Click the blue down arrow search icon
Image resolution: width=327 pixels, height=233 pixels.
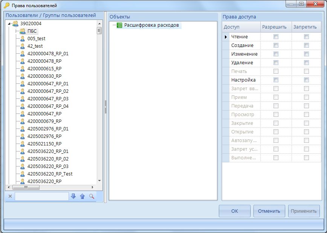(73, 196)
